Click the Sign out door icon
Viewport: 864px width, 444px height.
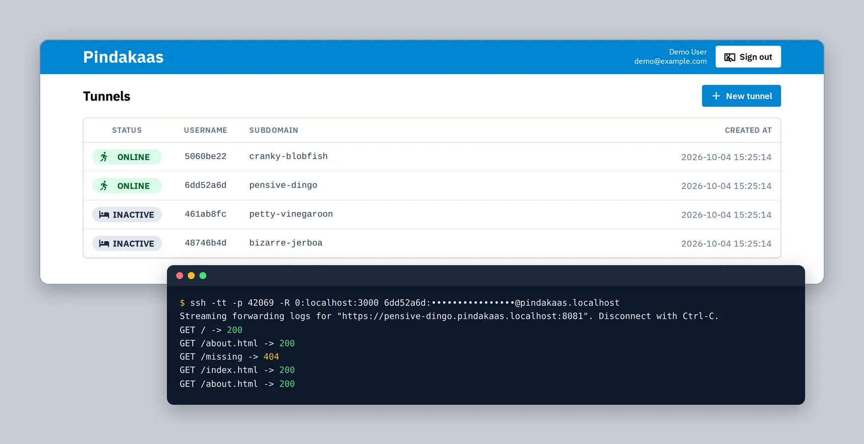[730, 57]
